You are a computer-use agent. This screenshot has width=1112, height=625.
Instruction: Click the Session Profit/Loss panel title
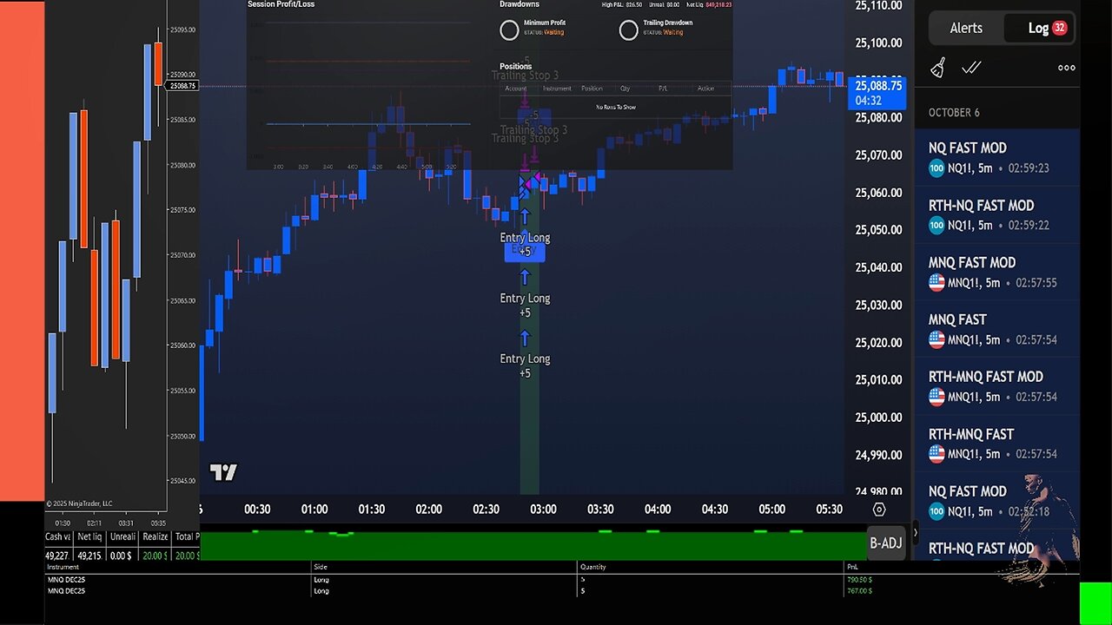[x=281, y=4]
